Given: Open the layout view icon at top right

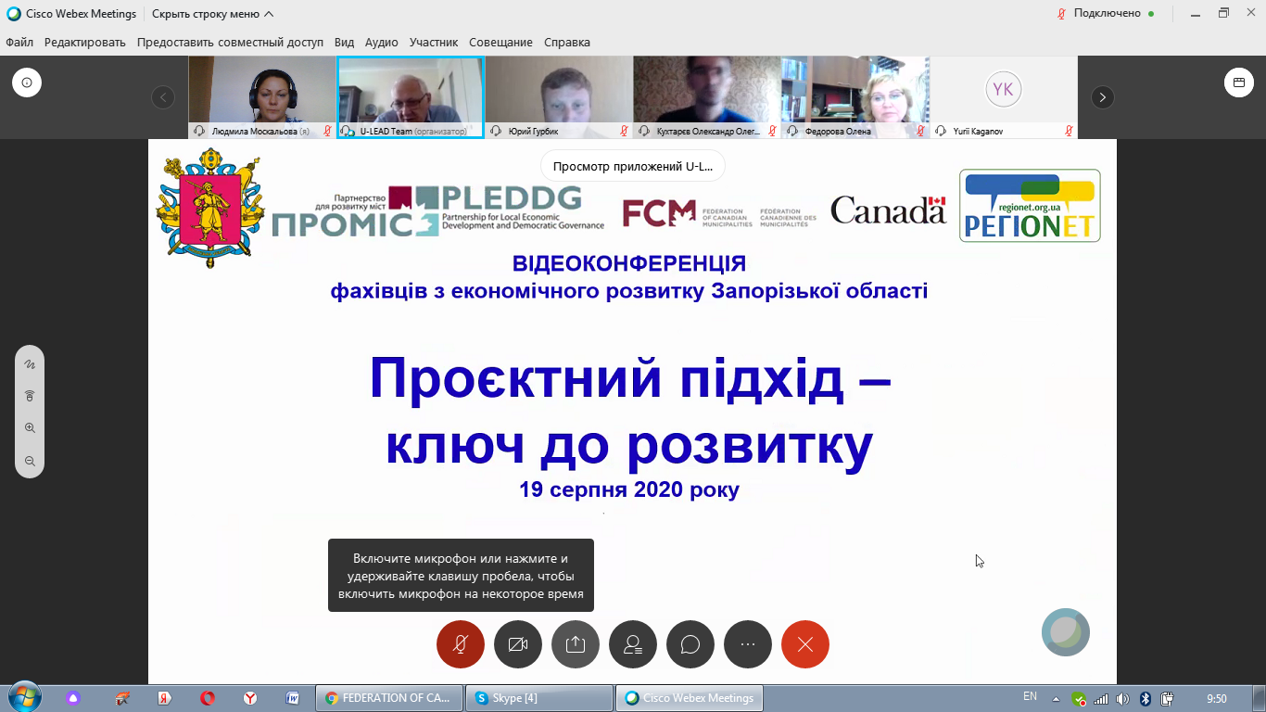Looking at the screenshot, I should (1238, 83).
